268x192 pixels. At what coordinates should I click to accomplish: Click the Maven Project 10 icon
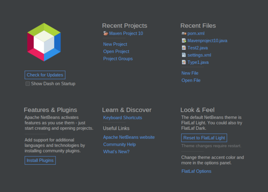tap(105, 33)
